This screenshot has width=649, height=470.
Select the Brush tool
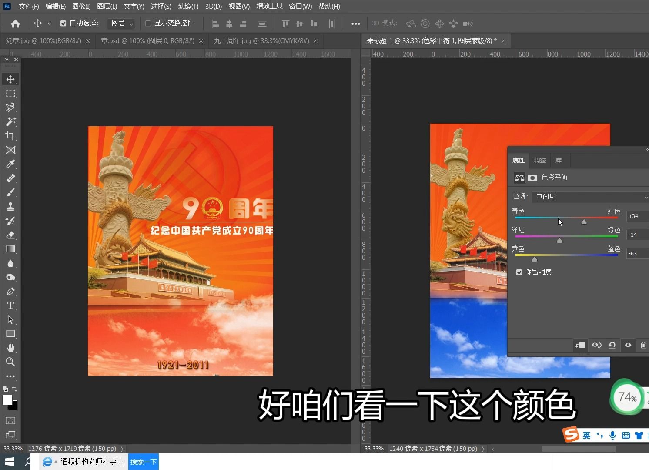[10, 192]
